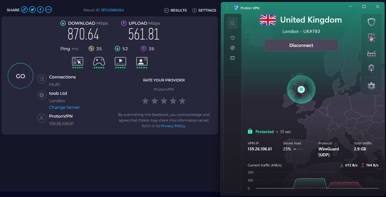Open the RESULTS page

click(x=175, y=10)
